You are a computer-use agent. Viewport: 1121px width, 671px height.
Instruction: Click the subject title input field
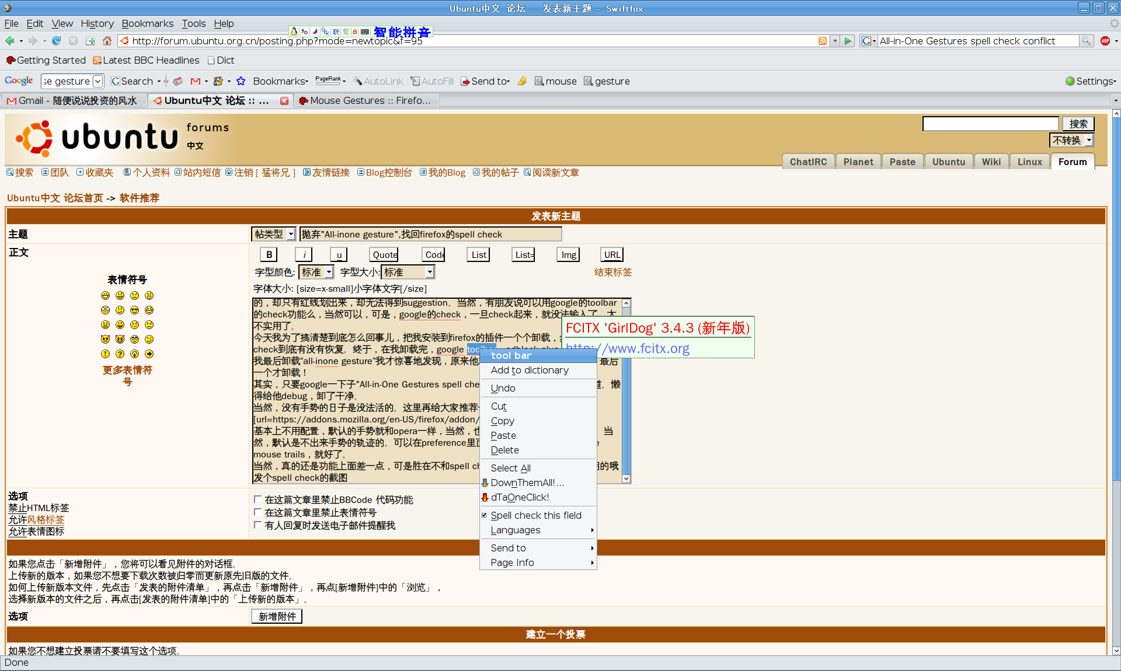point(431,234)
